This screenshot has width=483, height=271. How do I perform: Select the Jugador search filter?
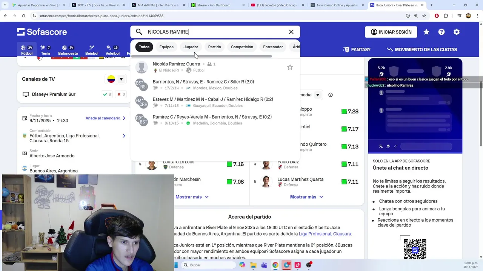191,47
